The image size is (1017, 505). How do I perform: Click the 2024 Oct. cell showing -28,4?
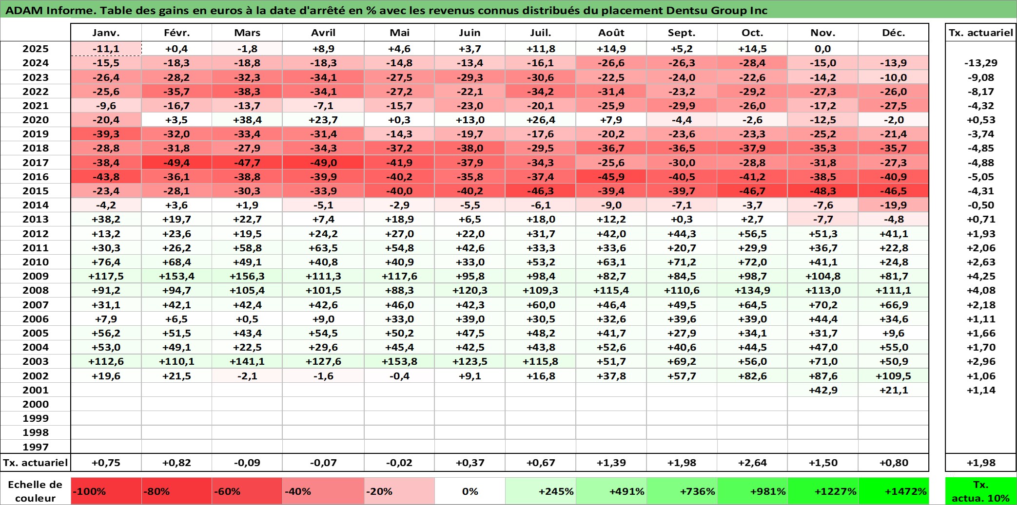(x=752, y=63)
